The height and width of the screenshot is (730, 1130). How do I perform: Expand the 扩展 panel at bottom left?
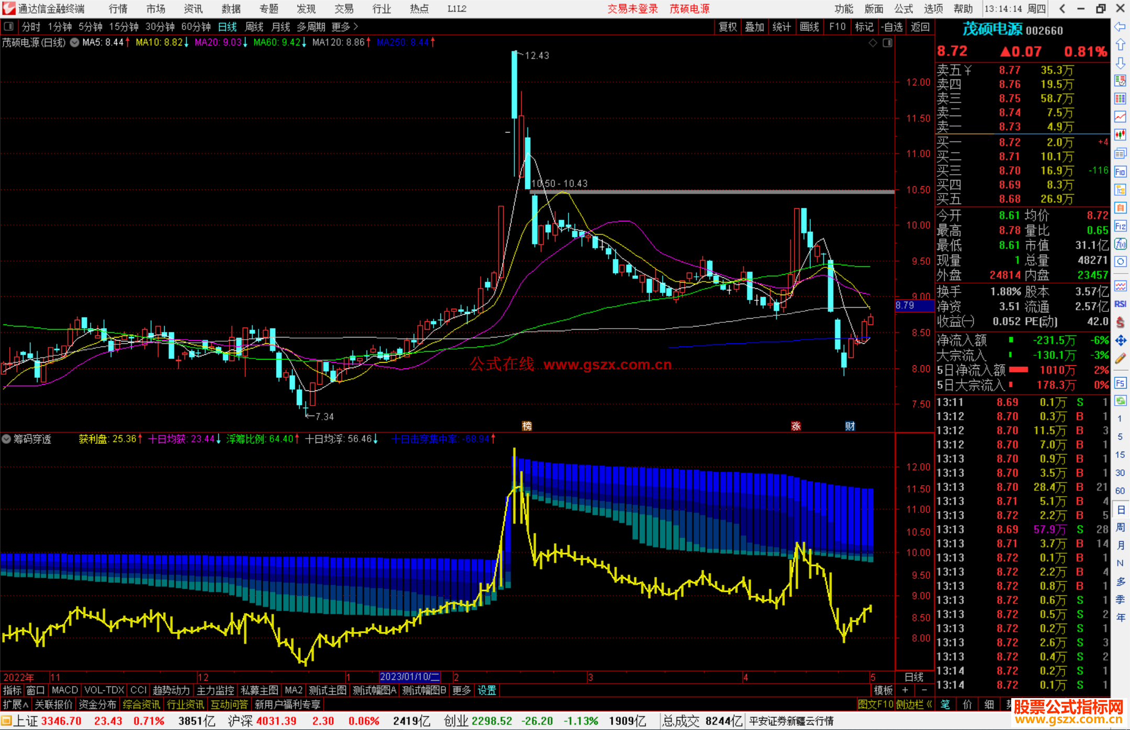(x=16, y=704)
